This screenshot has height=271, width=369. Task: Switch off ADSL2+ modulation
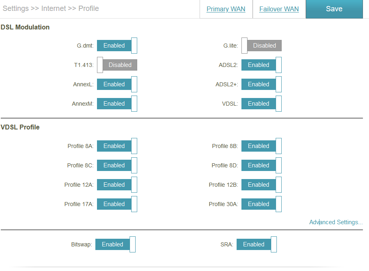(261, 84)
